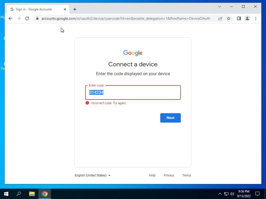This screenshot has width=266, height=199.
Task: Open Chrome's side panel
Action: (239, 18)
